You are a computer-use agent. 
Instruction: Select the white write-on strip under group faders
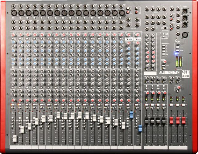(156, 148)
